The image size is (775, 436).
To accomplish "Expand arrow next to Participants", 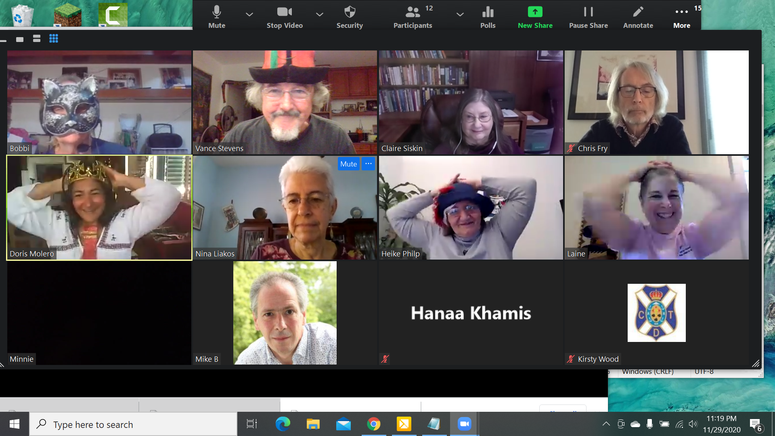I will tap(460, 15).
